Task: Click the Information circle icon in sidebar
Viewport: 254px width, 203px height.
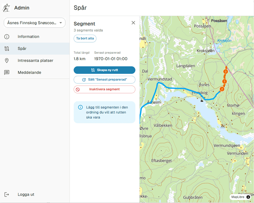Action: point(7,37)
